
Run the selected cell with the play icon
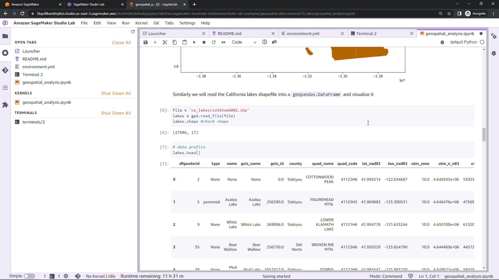[194, 42]
